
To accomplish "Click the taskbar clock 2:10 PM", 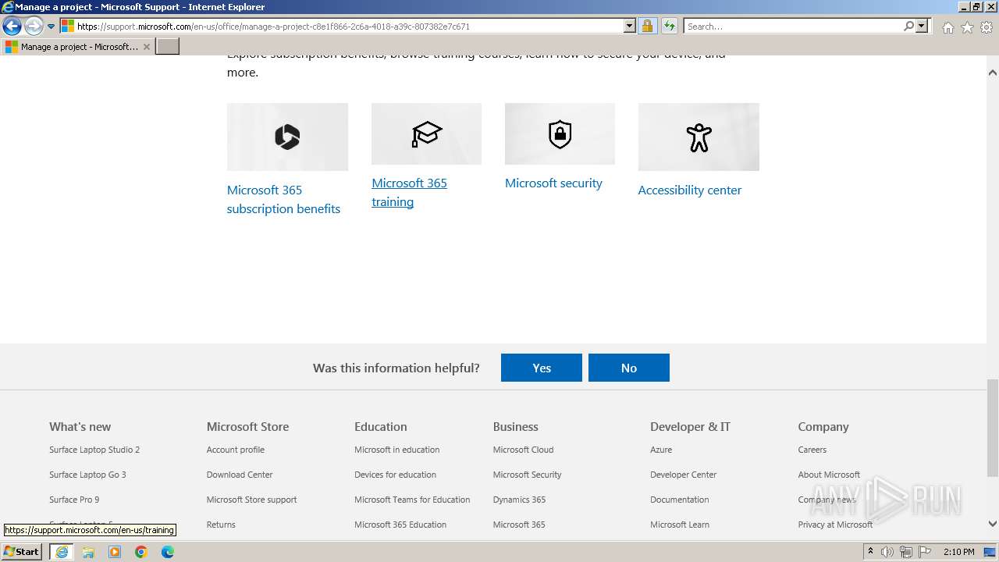I will point(958,552).
